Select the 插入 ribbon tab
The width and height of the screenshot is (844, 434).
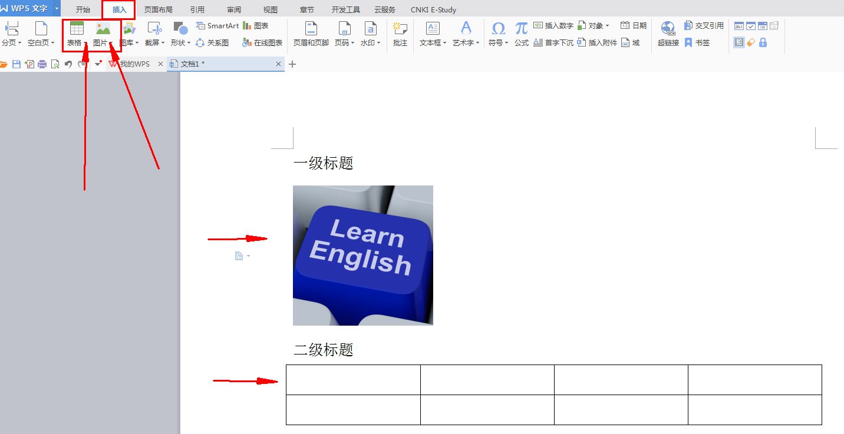119,9
